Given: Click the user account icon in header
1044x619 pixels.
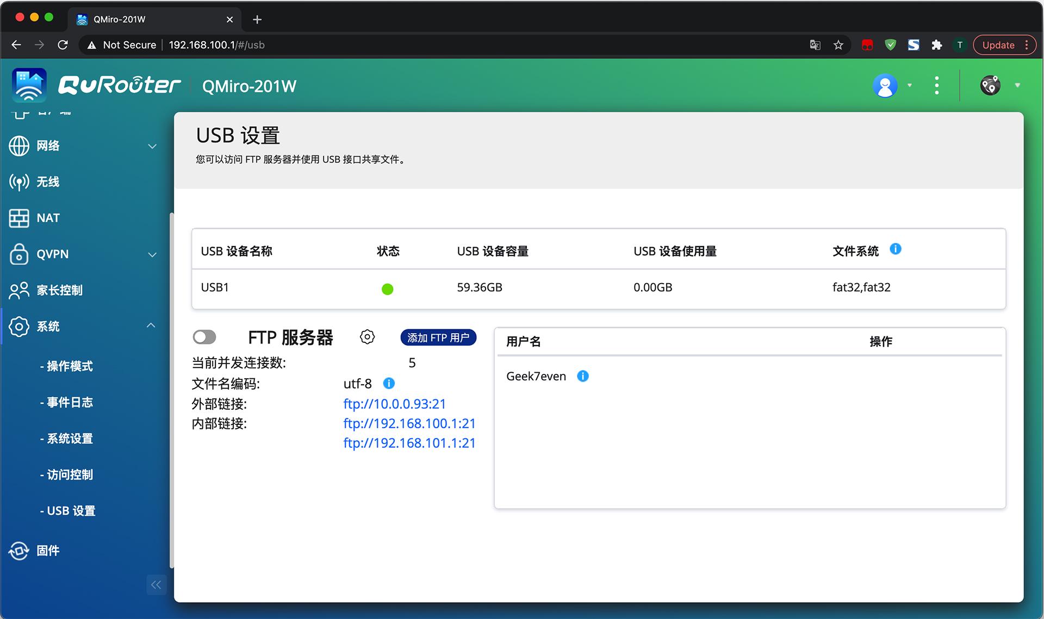Looking at the screenshot, I should (x=885, y=85).
